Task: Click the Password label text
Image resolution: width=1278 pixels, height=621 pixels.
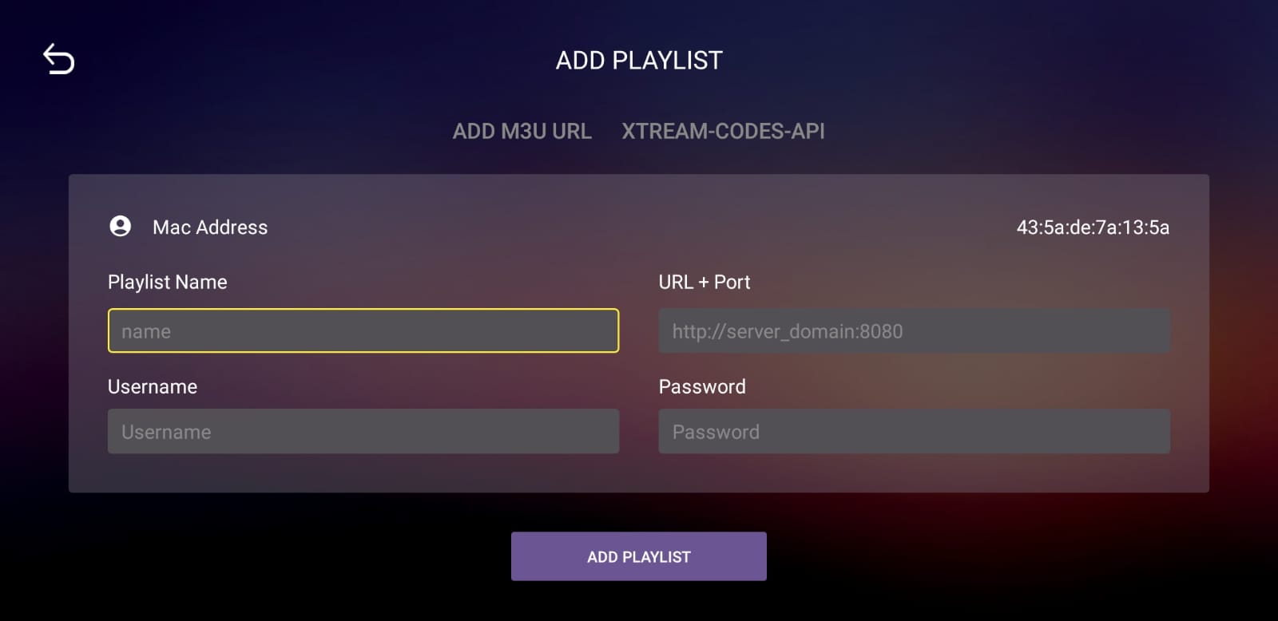Action: pyautogui.click(x=702, y=386)
